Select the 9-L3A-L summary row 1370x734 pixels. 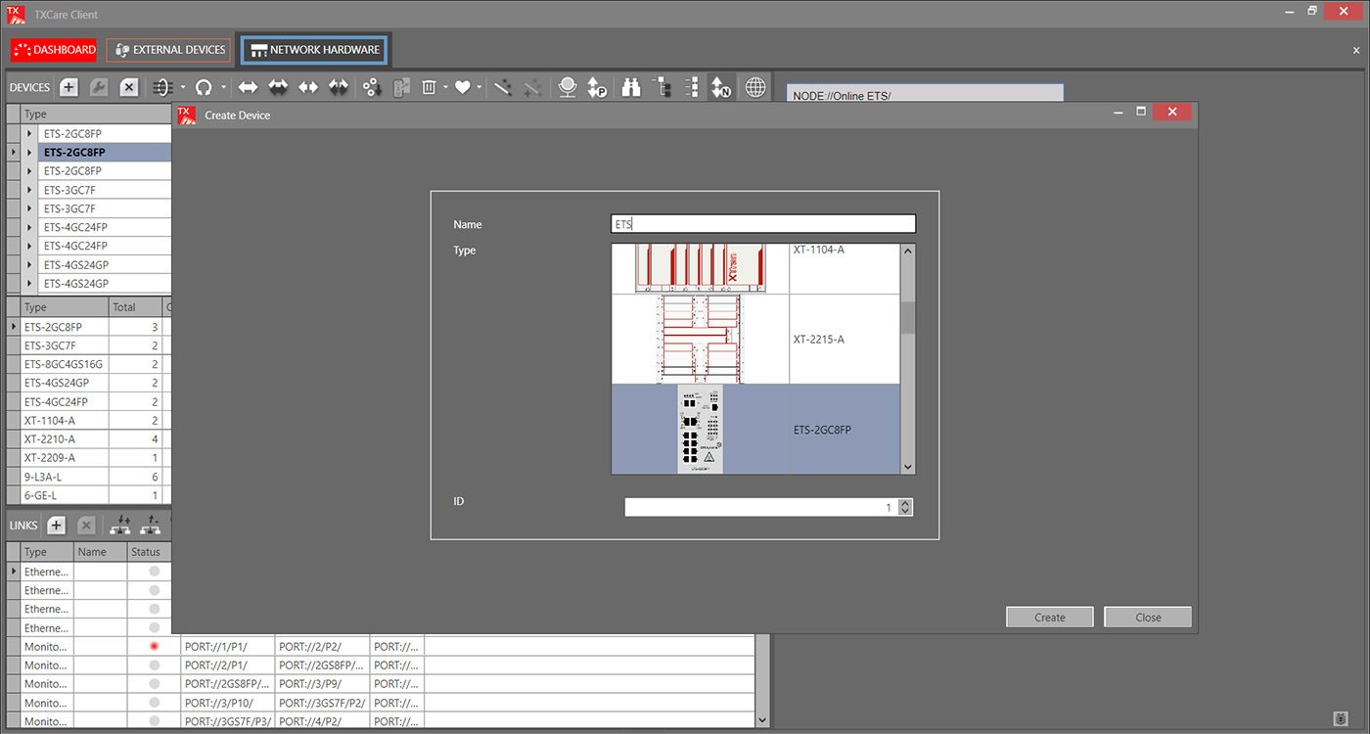tap(96, 477)
